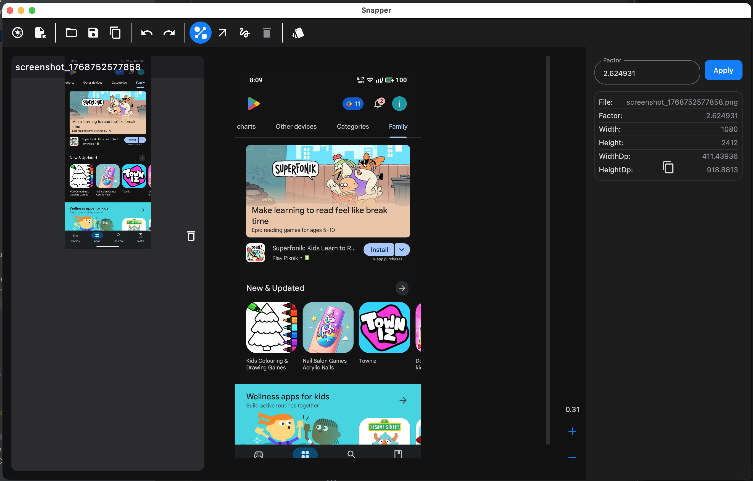Click the Kids Colouring & Drawing Games icon
753x481 pixels.
272,327
